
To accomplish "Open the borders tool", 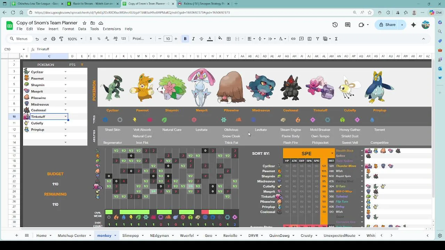I will pos(228,39).
